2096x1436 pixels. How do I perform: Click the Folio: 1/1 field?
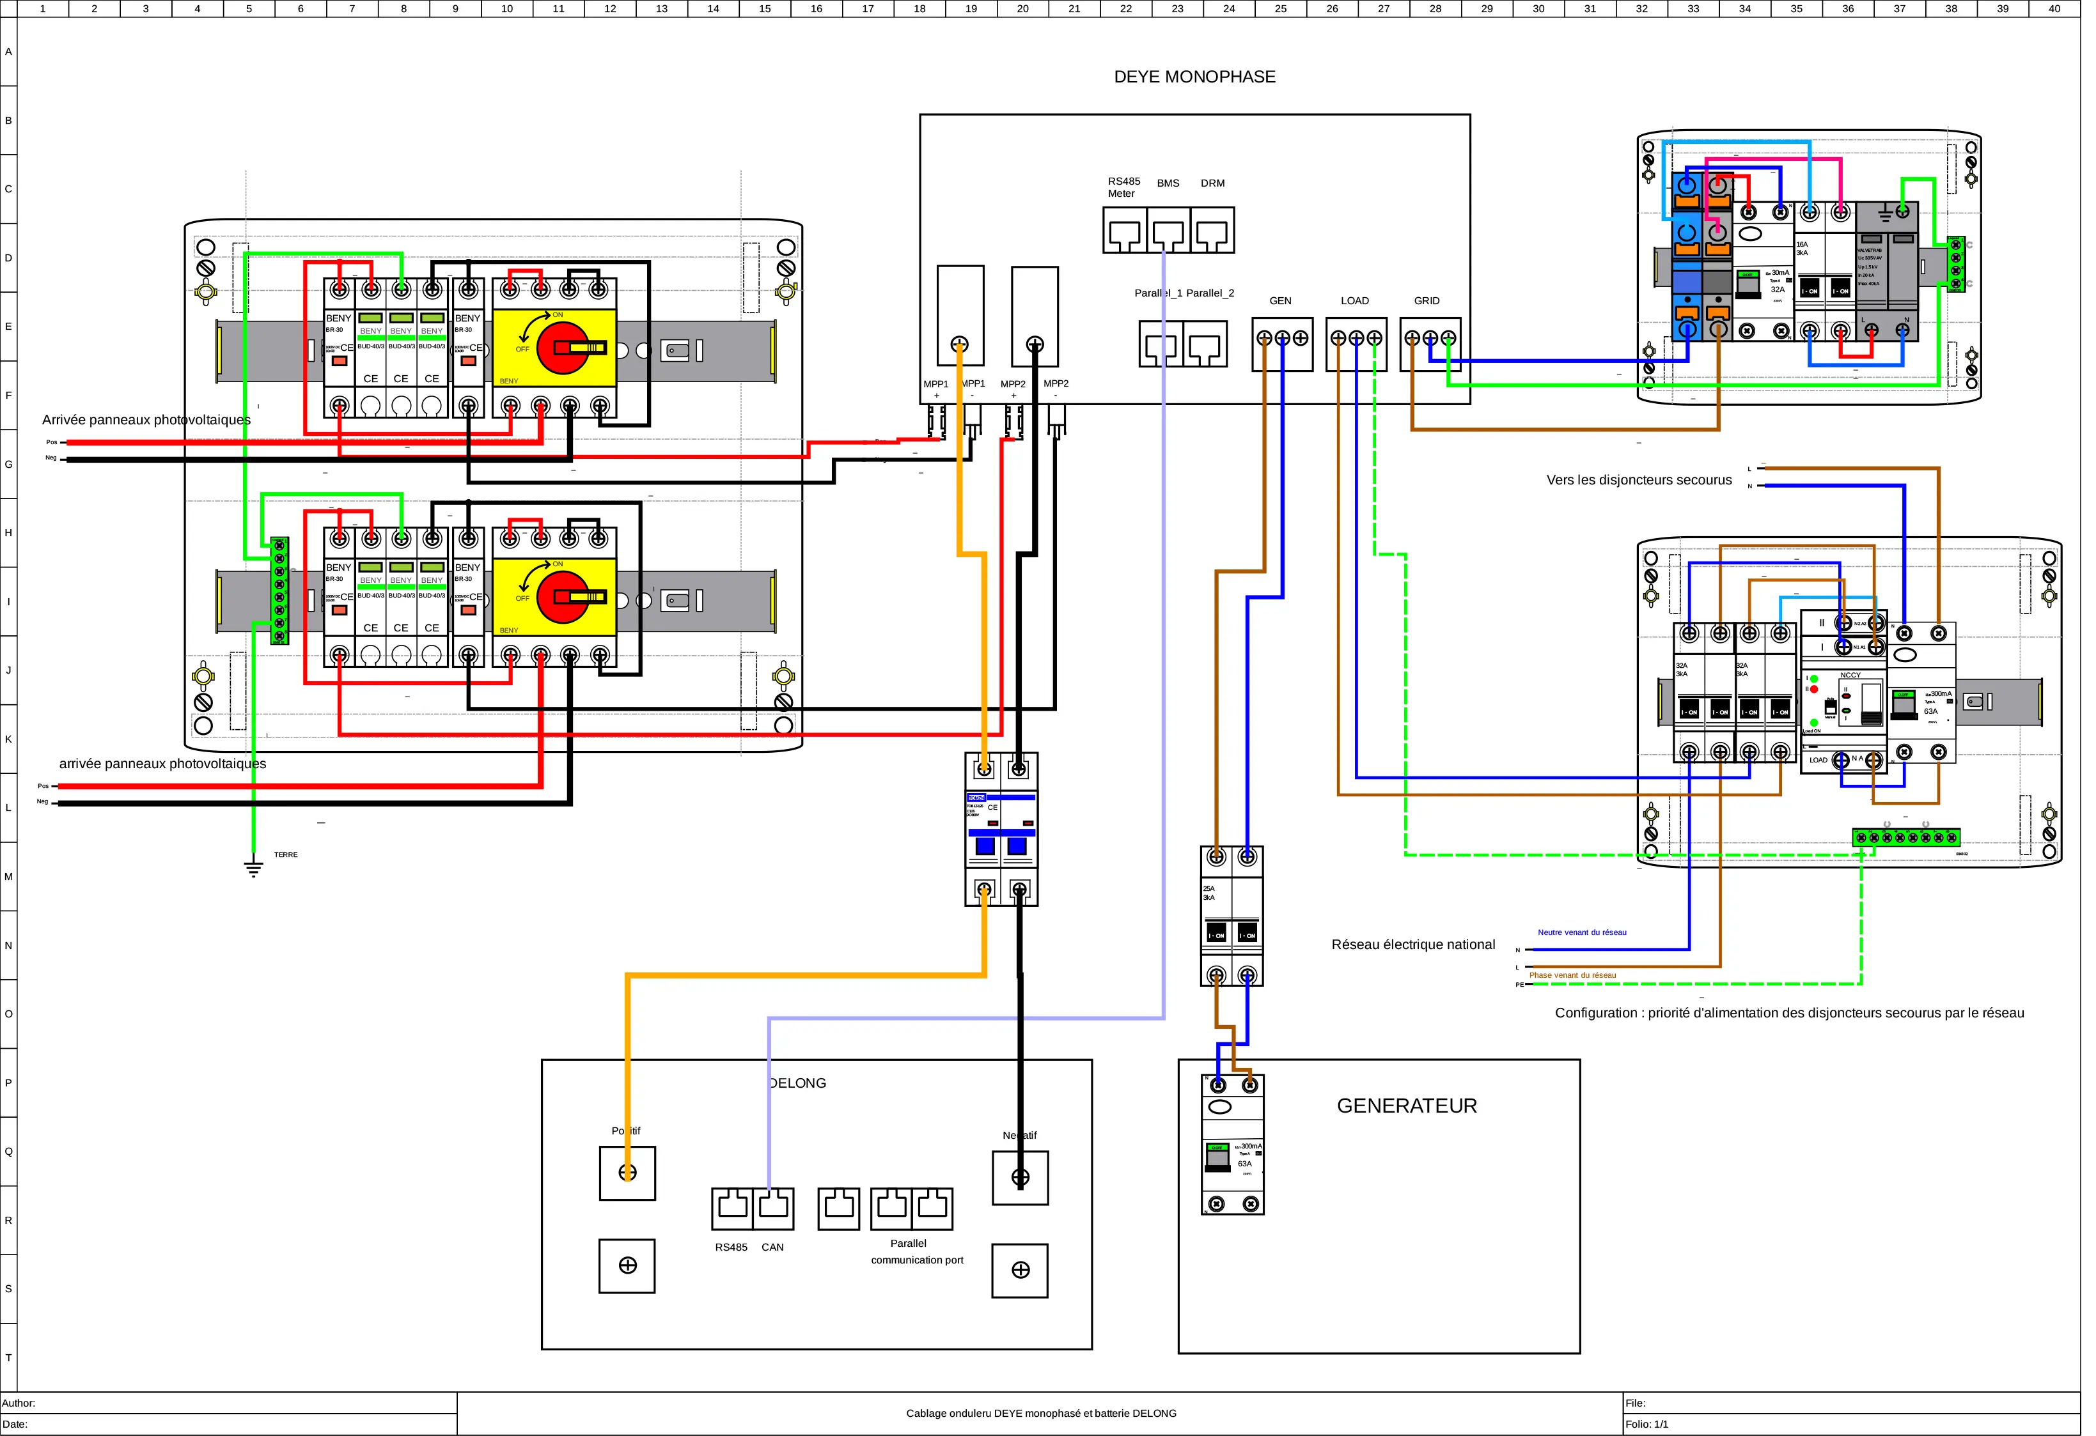coord(1647,1424)
